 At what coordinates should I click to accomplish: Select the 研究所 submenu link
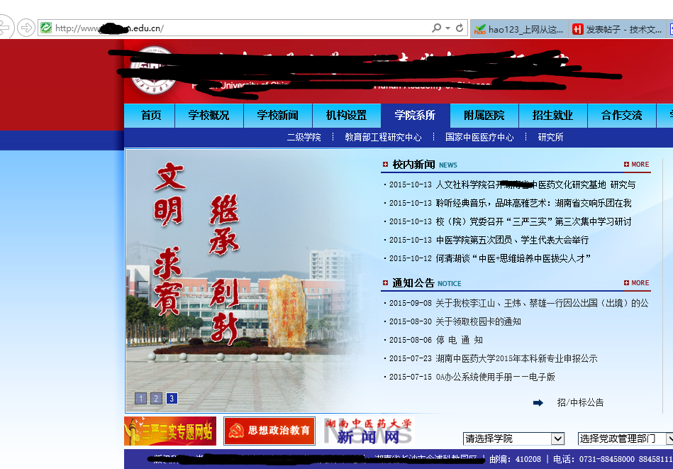(551, 137)
